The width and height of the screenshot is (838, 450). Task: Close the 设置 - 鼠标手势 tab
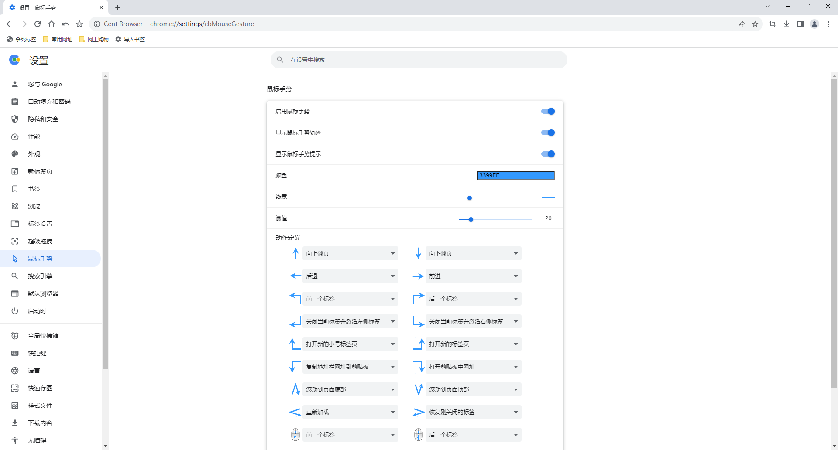[101, 7]
